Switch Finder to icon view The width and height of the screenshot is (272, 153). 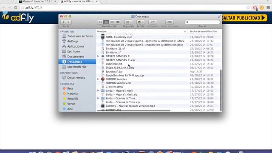[100, 22]
